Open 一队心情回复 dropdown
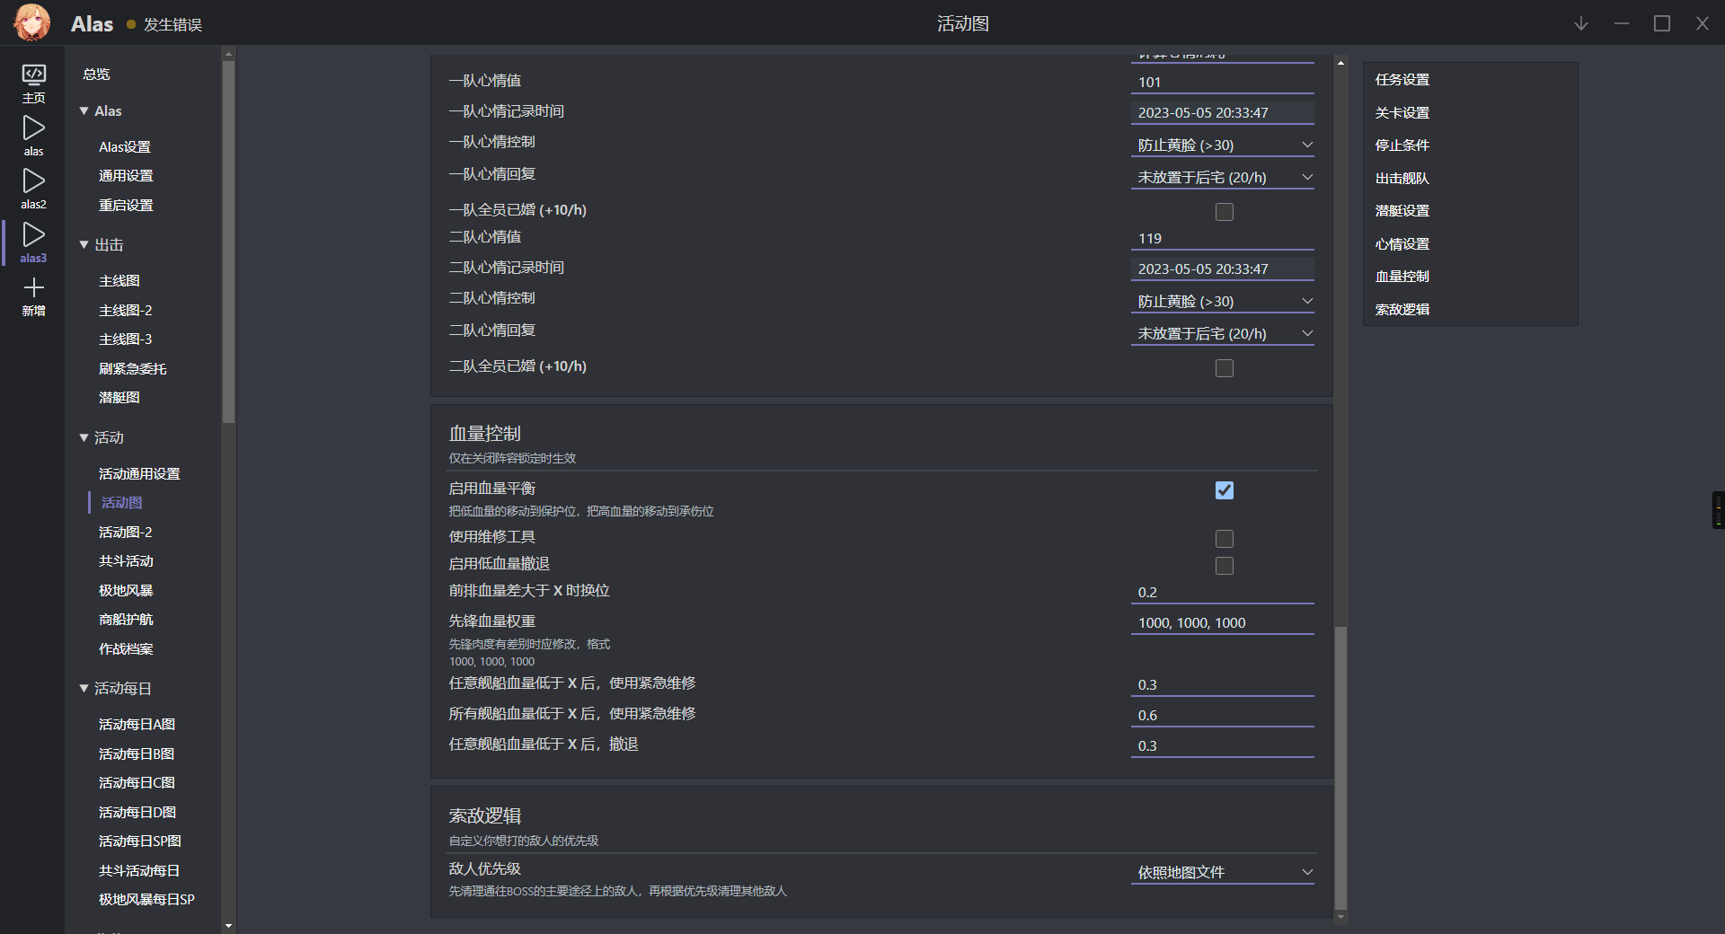The width and height of the screenshot is (1725, 934). point(1222,177)
